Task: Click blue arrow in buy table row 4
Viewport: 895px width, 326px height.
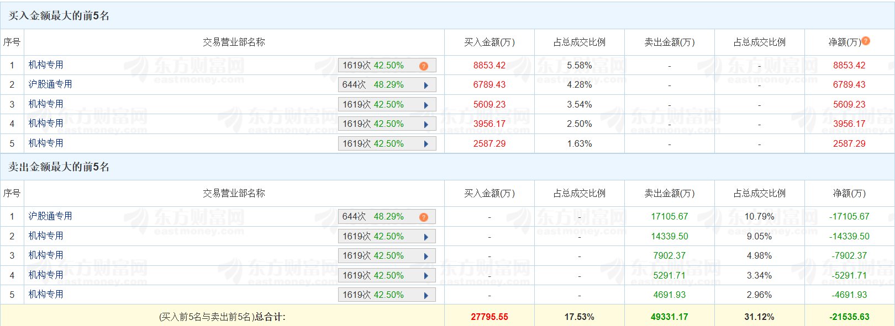Action: click(426, 125)
